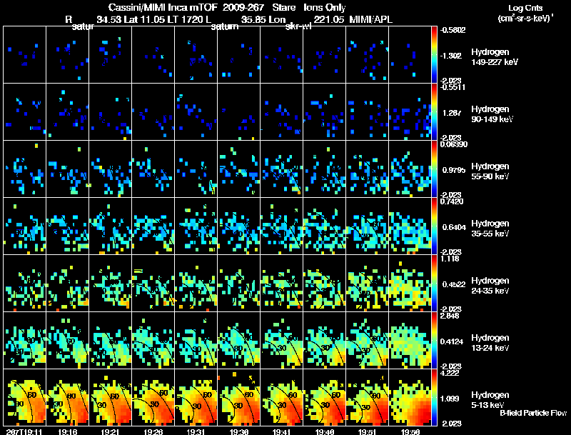Click the '0.4522' color scale value
Image resolution: width=571 pixels, height=435 pixels.
[454, 284]
